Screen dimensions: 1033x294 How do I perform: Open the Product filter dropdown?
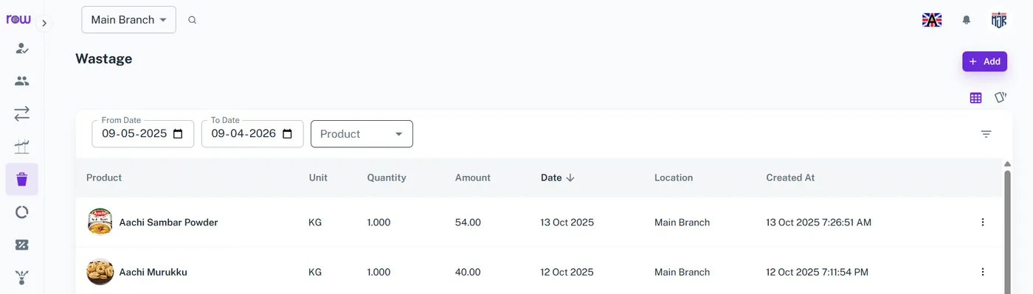[362, 133]
